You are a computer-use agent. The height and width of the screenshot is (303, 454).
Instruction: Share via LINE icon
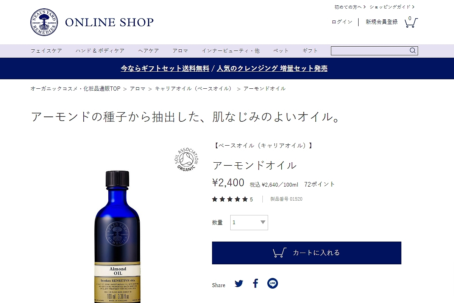[273, 283]
